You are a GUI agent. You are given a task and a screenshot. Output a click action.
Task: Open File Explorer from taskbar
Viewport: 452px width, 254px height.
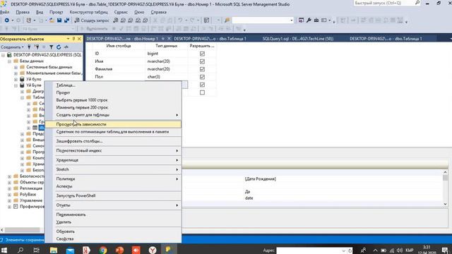point(54,250)
